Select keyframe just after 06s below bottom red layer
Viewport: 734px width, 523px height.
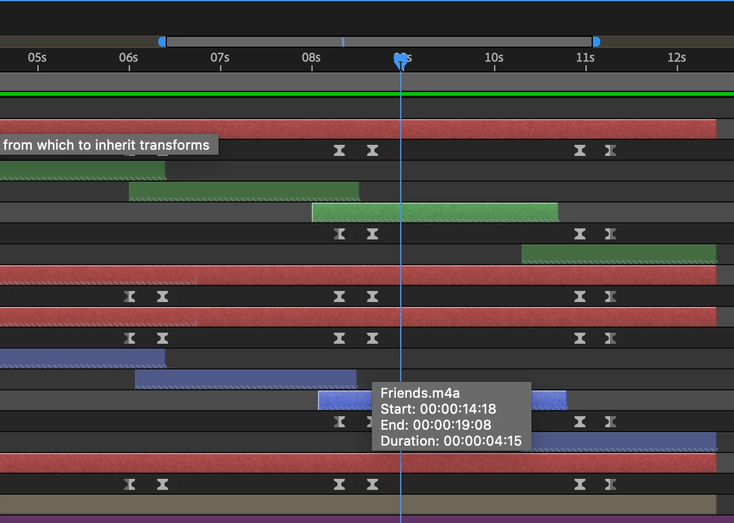coord(163,484)
